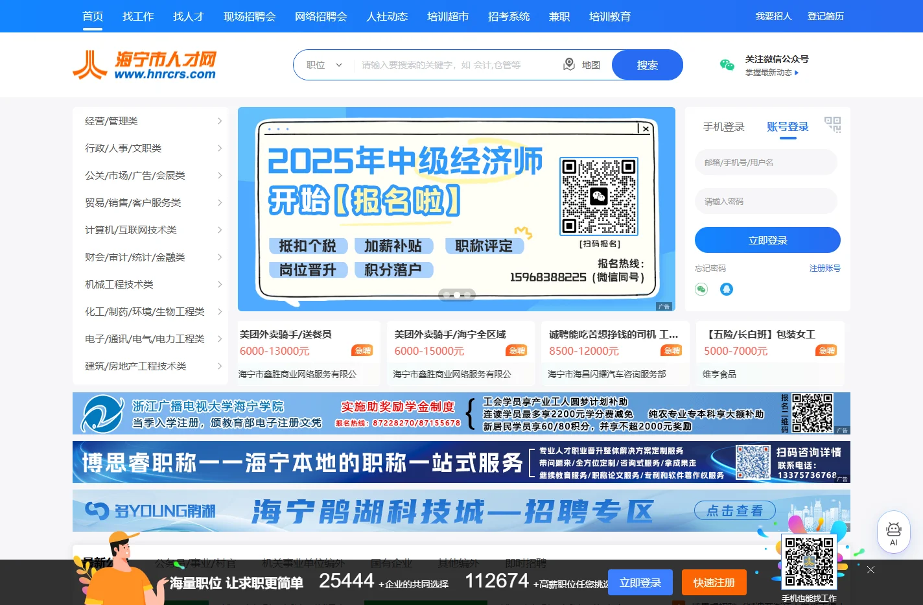Click 掌握最新动态 under WeChat notice

772,73
